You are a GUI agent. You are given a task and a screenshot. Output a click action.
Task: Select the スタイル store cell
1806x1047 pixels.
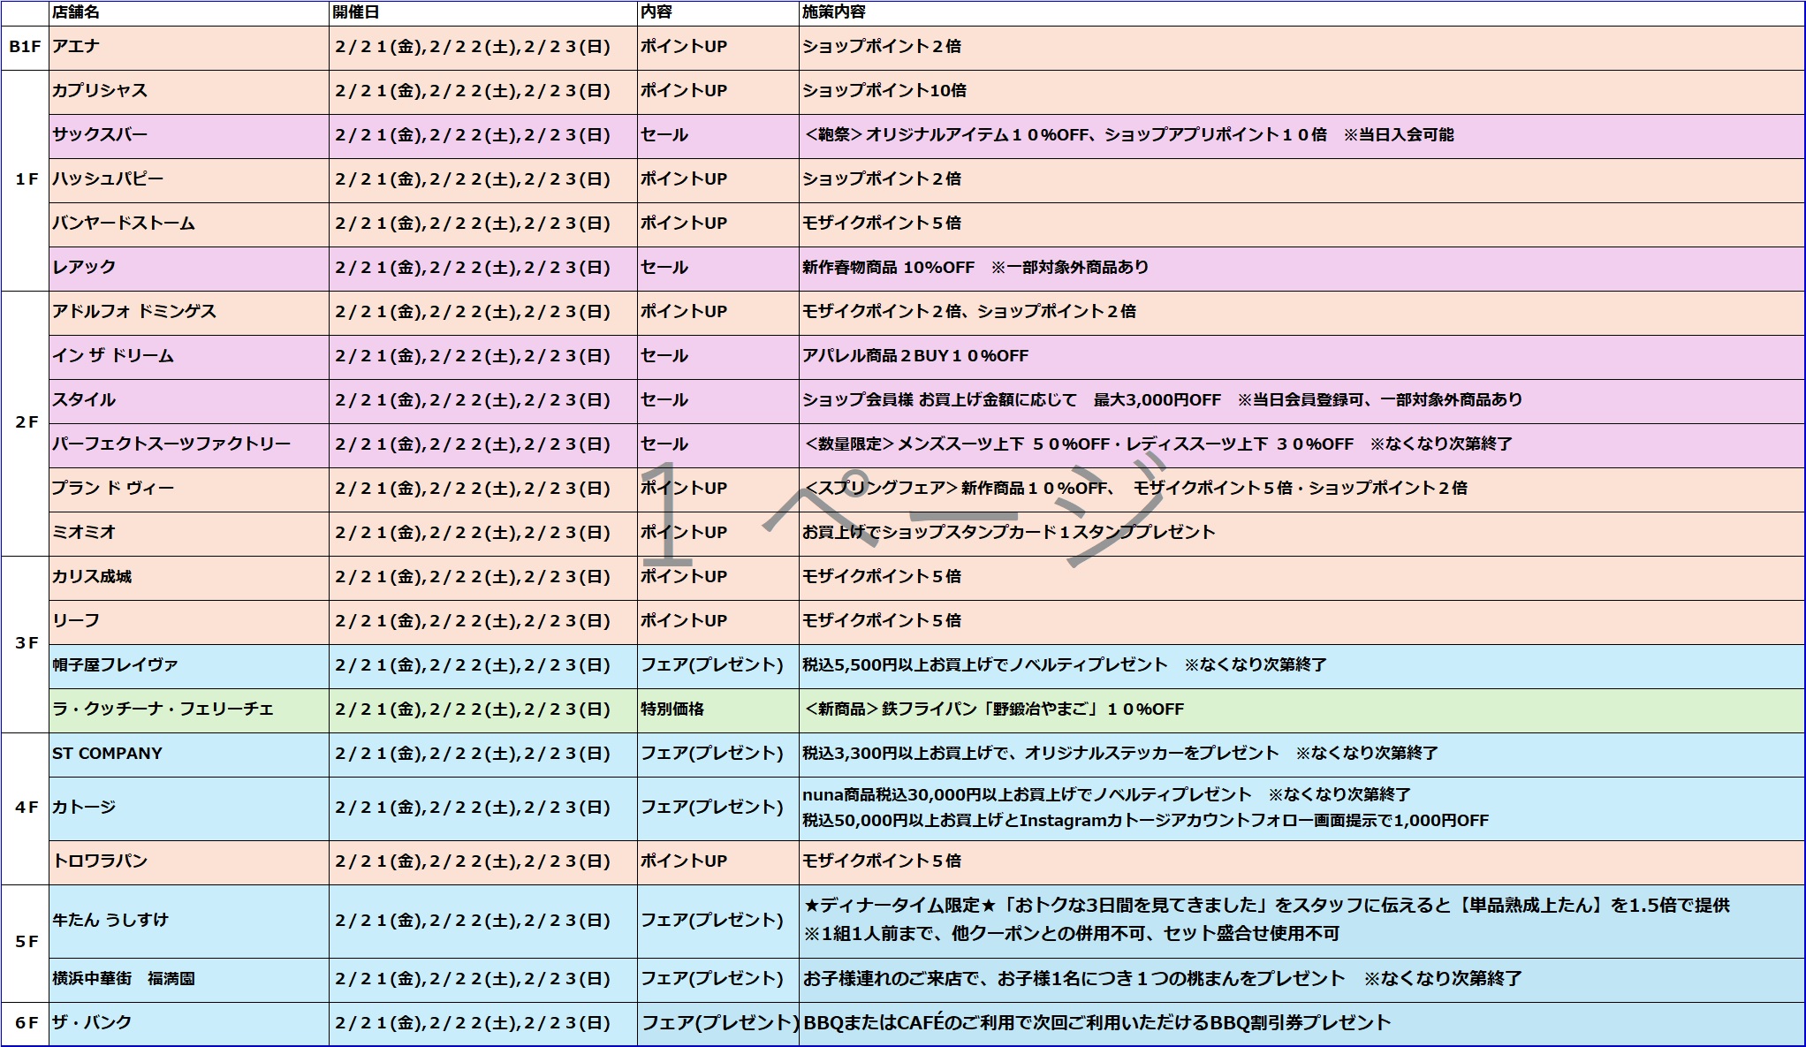pyautogui.click(x=189, y=401)
